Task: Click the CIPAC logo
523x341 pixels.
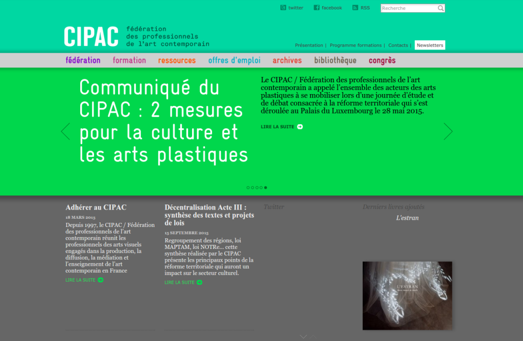Action: 91,36
